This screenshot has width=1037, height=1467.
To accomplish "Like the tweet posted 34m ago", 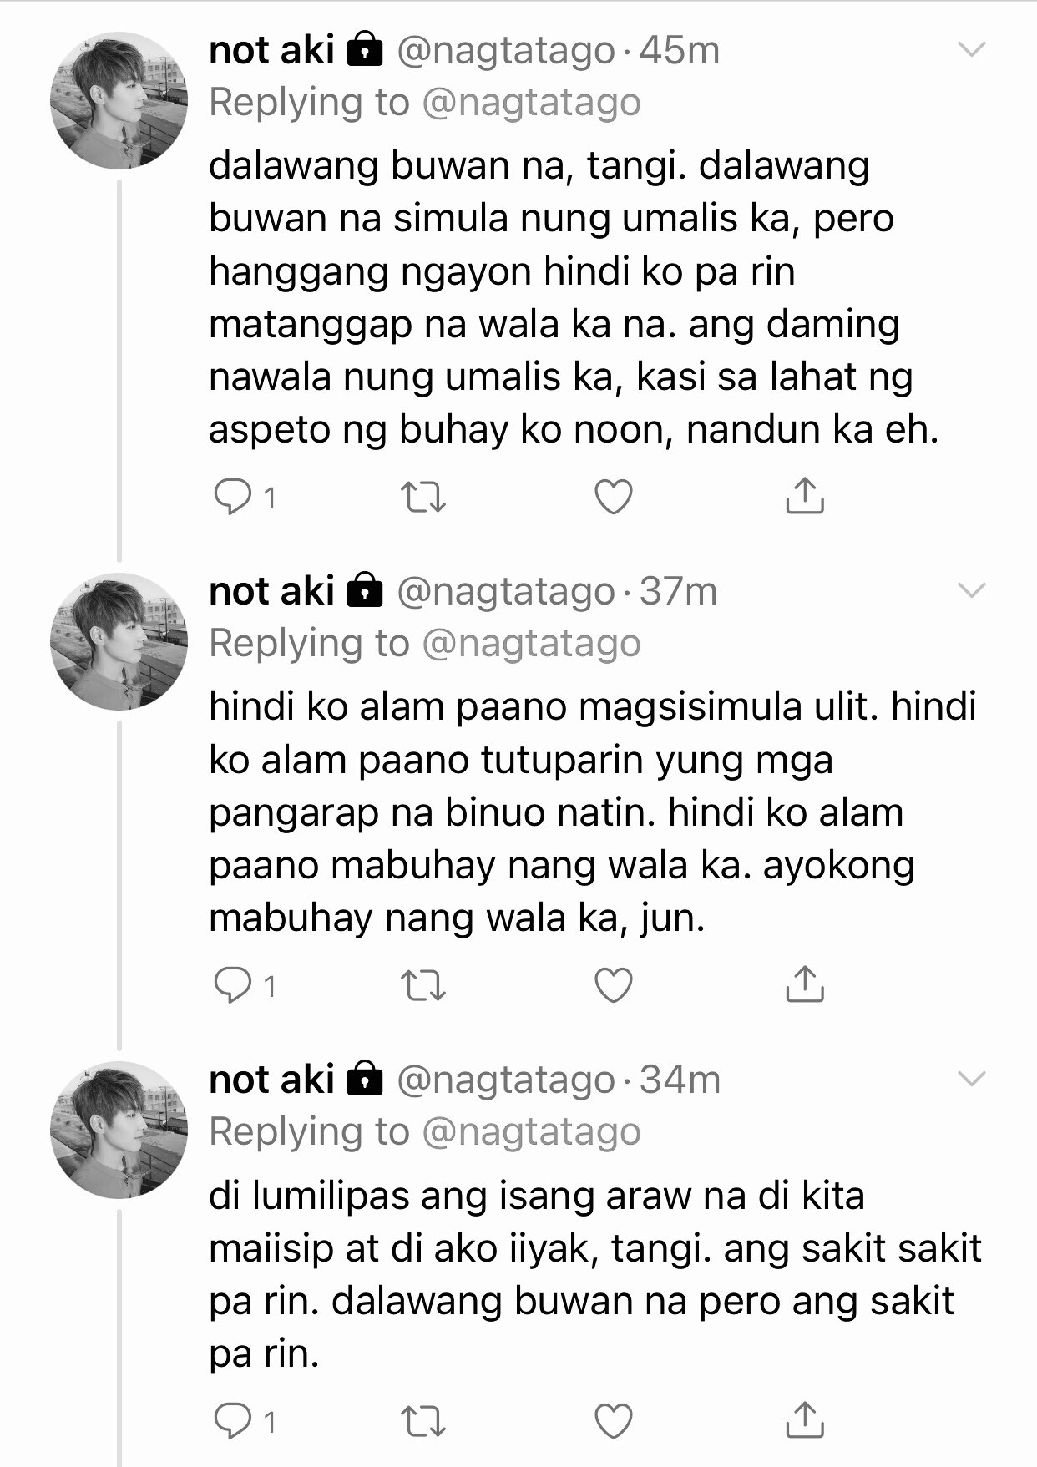I will click(x=614, y=1422).
